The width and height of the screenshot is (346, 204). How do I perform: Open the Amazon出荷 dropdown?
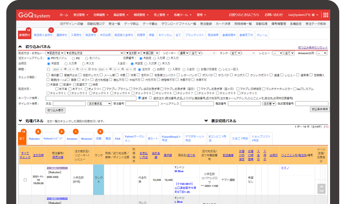click(x=322, y=53)
